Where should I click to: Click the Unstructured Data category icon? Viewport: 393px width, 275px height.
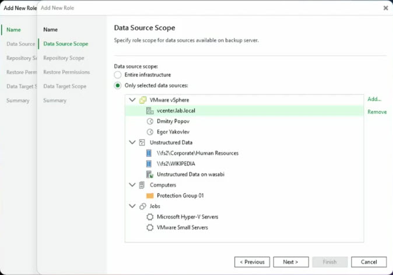pos(142,143)
